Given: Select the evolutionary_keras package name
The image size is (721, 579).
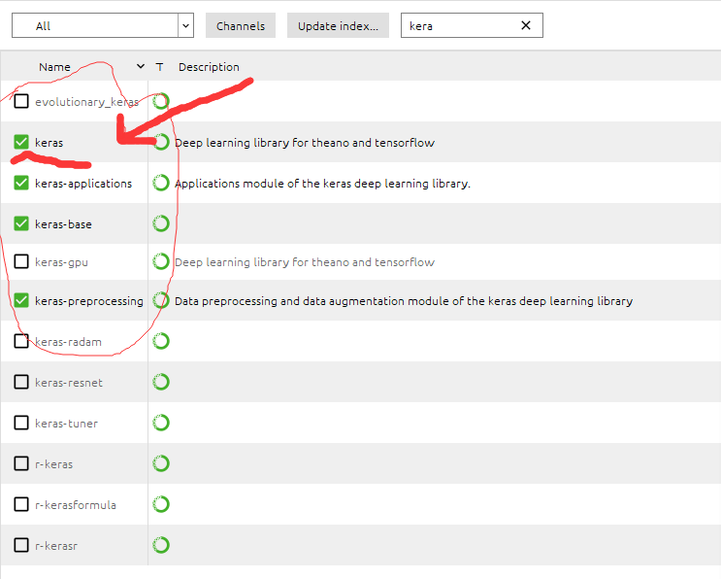Looking at the screenshot, I should [87, 102].
